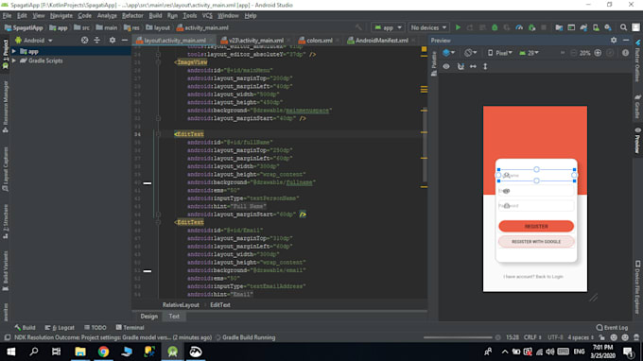This screenshot has height=361, width=643.
Task: Click Search Everywhere magnifier icon
Action: coord(623,27)
